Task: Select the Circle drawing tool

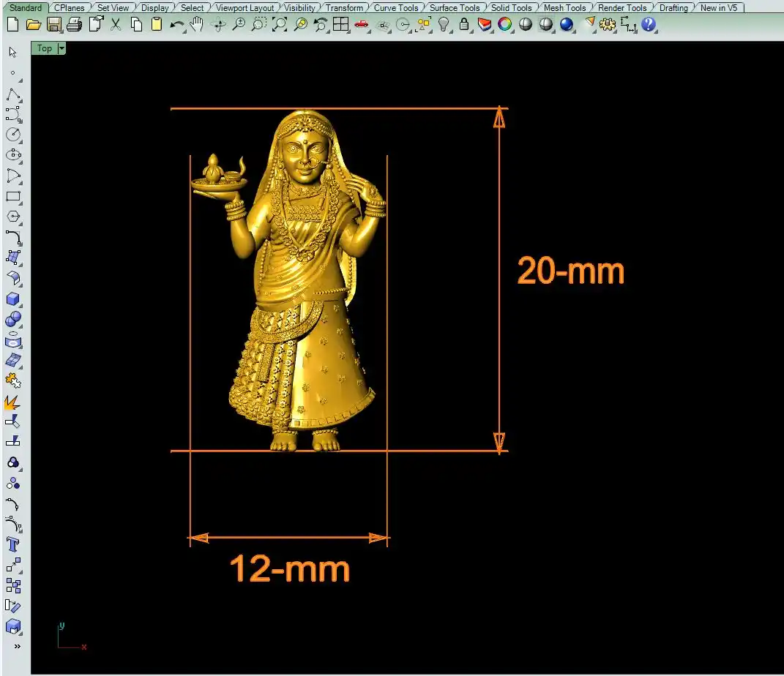Action: pos(12,135)
